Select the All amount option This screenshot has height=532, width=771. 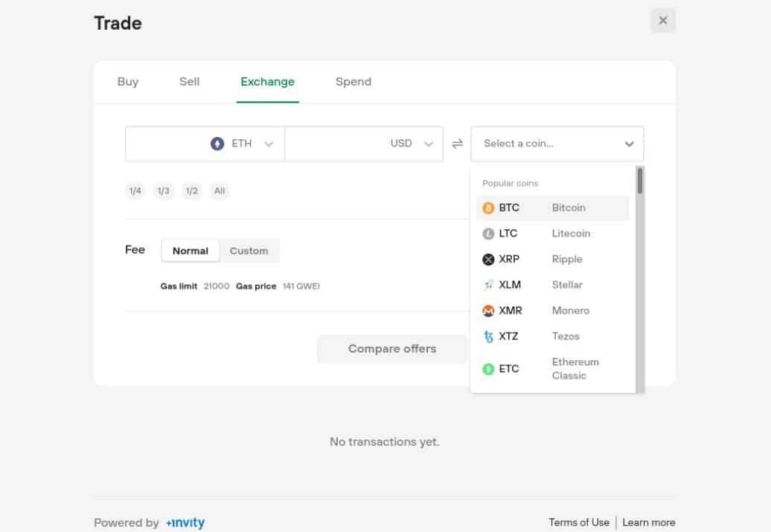[x=219, y=190]
